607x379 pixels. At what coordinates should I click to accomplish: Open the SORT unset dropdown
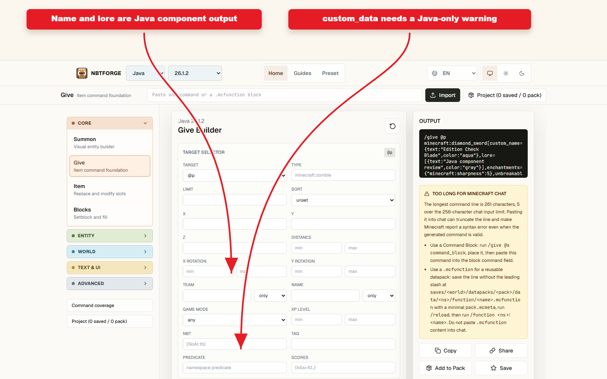click(x=343, y=200)
